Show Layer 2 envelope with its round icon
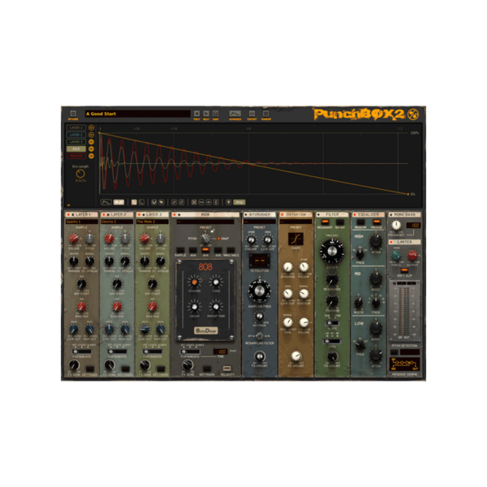Image resolution: width=487 pixels, height=487 pixels. tap(91, 135)
